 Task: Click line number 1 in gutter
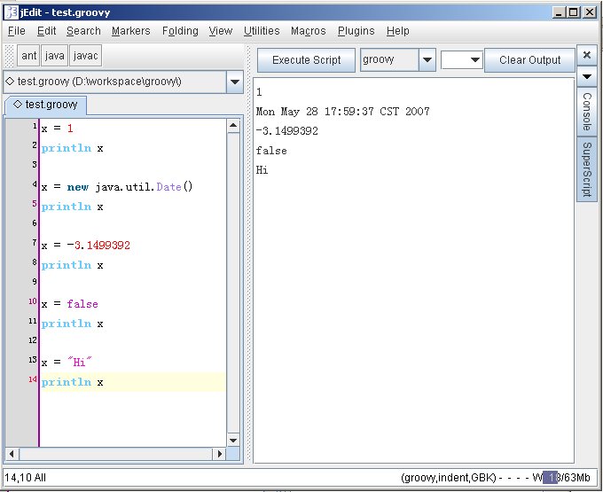coord(35,126)
